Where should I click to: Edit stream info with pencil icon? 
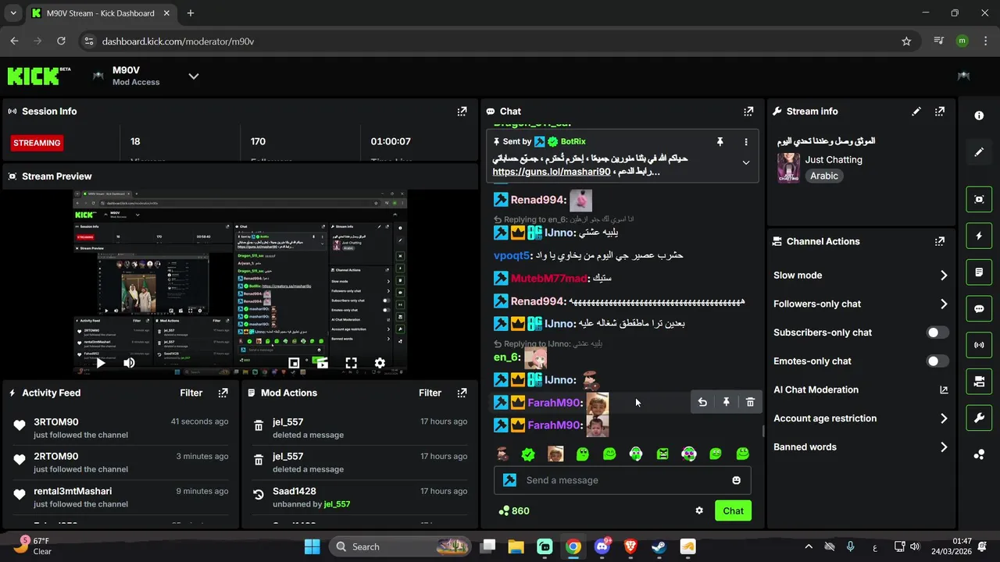pyautogui.click(x=916, y=112)
